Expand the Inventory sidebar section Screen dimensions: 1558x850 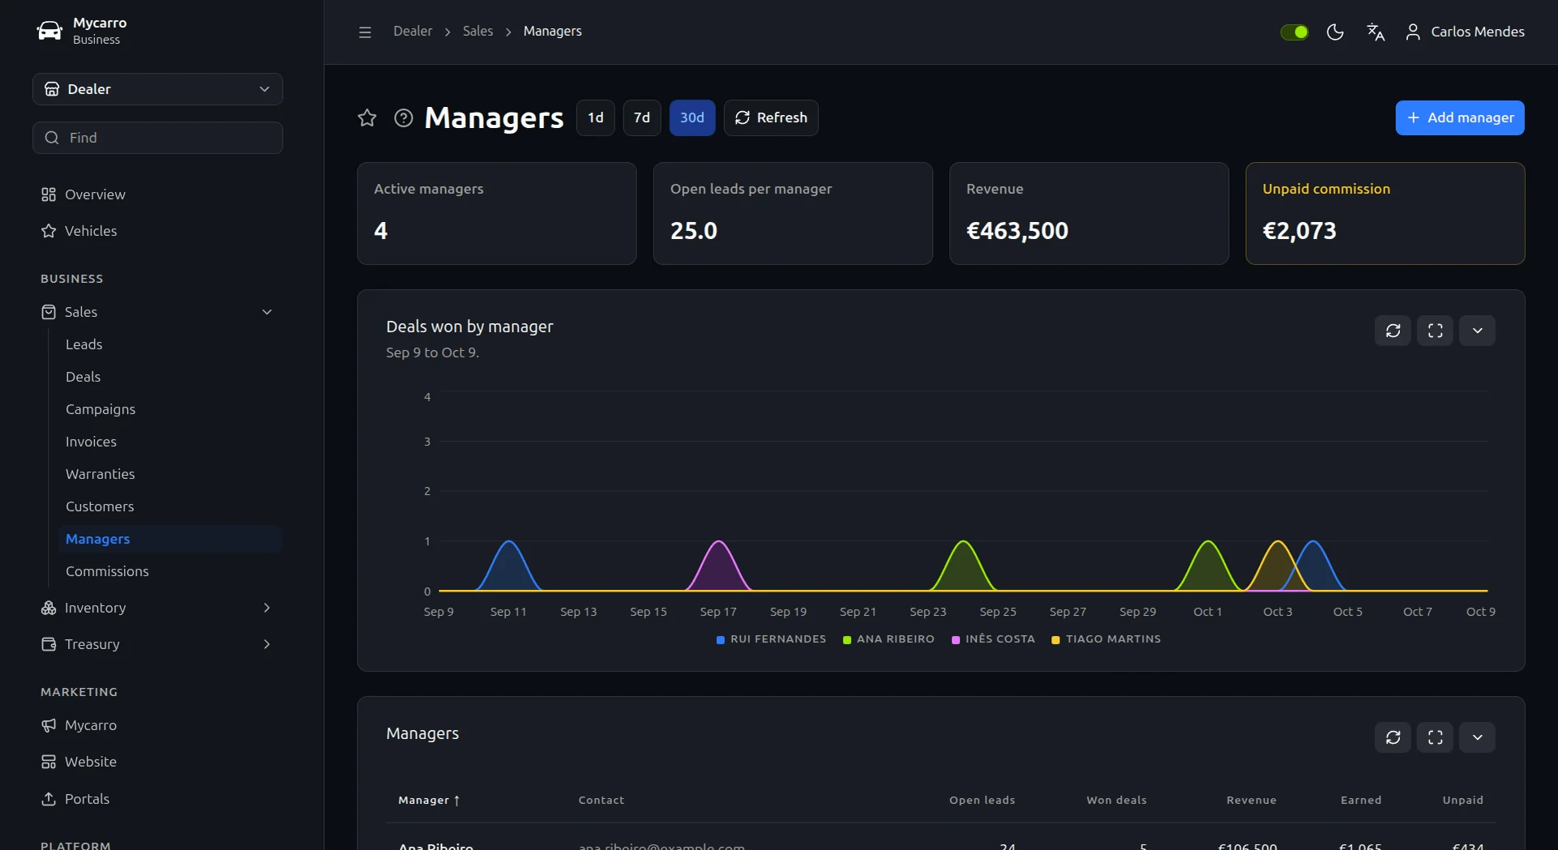tap(157, 608)
